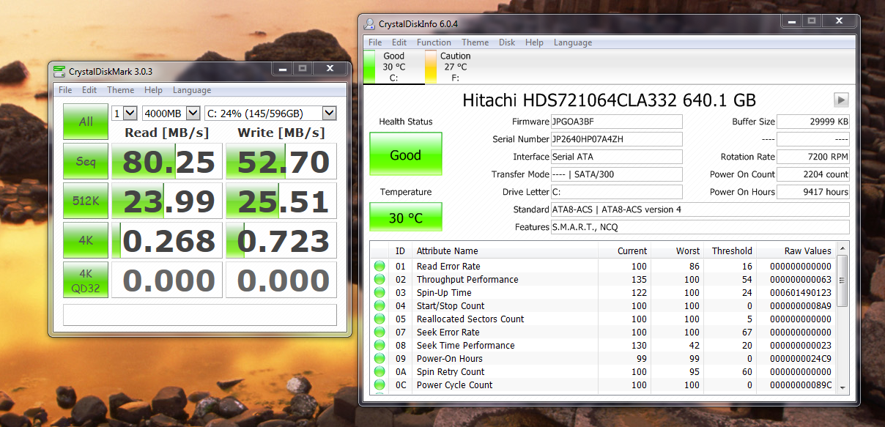Run All benchmark tests

point(86,122)
